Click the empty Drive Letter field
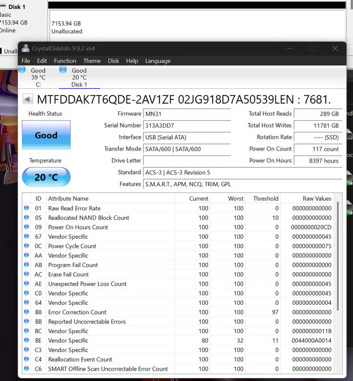The width and height of the screenshot is (353, 381). 187,160
